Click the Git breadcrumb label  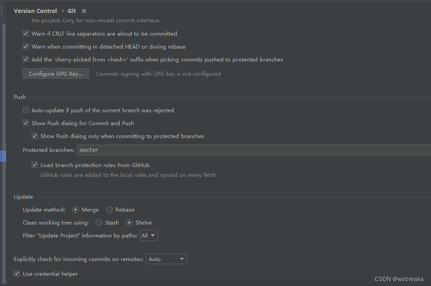click(72, 11)
